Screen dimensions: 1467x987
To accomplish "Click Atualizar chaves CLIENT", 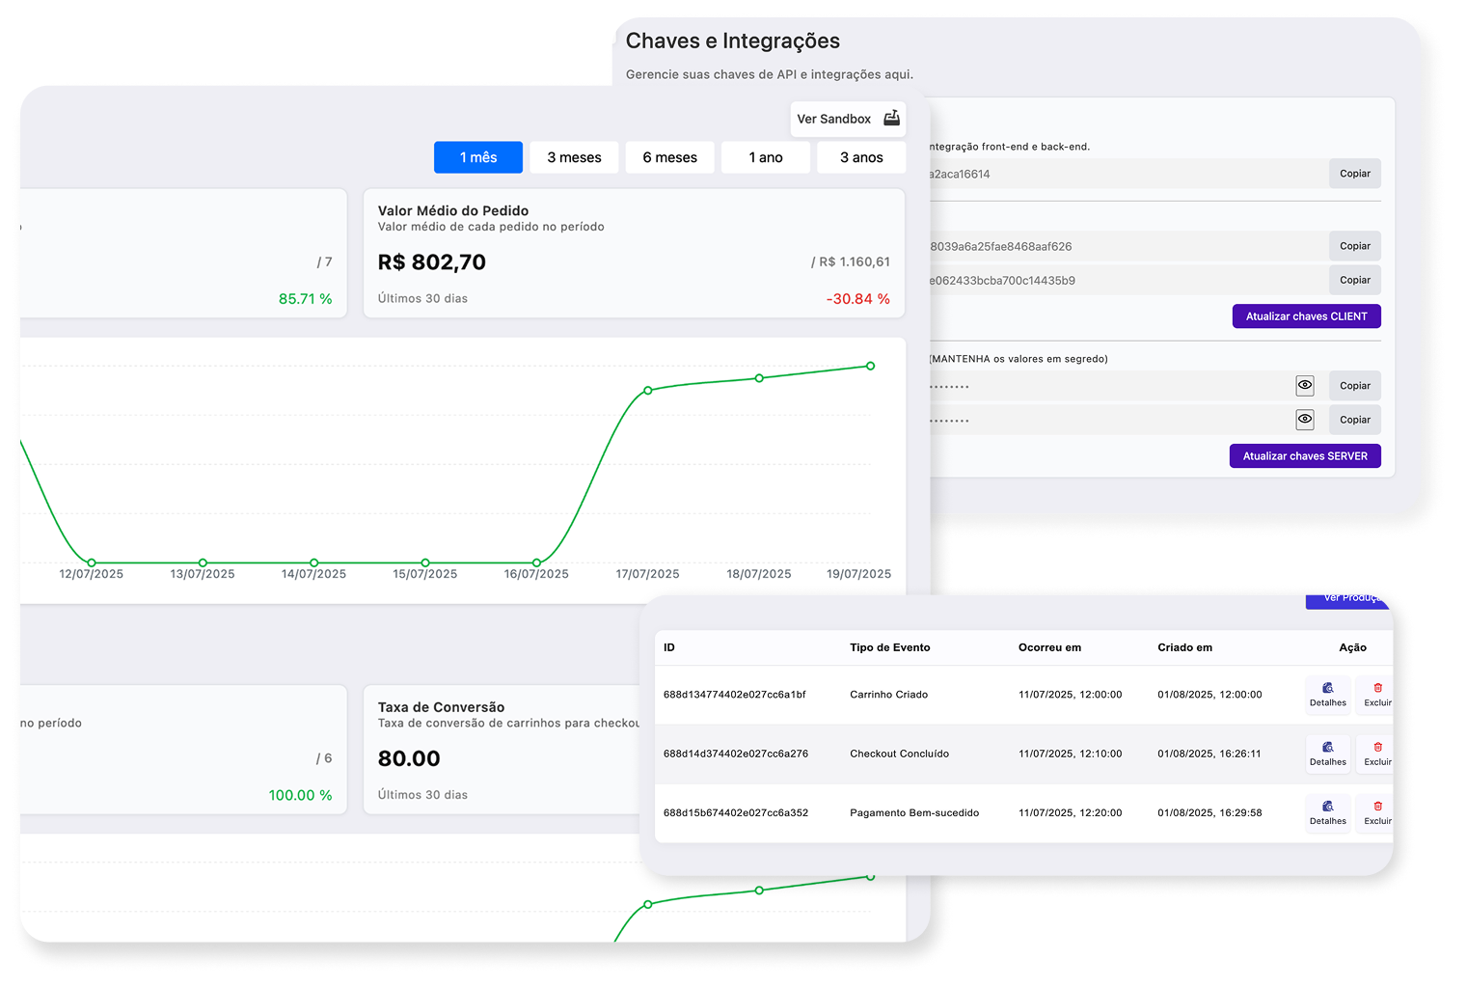I will point(1306,316).
